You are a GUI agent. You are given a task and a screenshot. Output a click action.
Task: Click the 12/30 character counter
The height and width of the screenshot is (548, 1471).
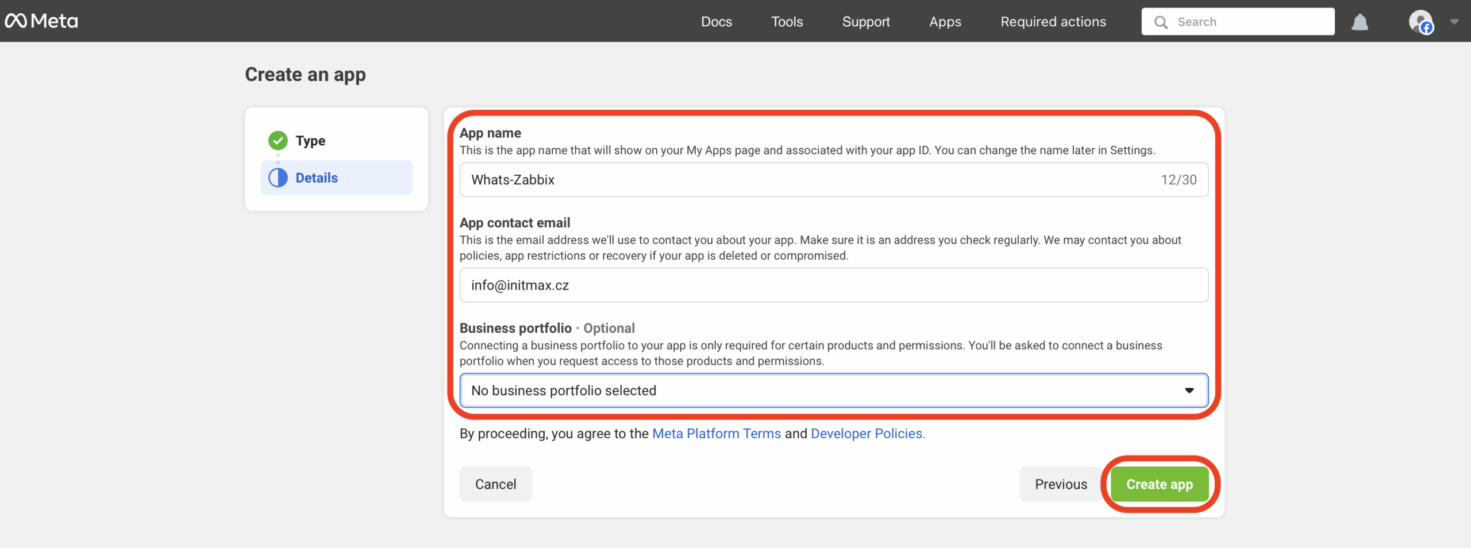coord(1179,180)
